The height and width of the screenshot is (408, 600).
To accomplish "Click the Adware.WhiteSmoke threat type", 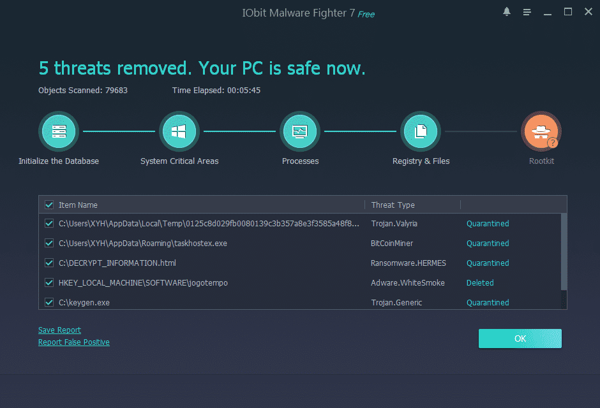I will click(x=407, y=283).
